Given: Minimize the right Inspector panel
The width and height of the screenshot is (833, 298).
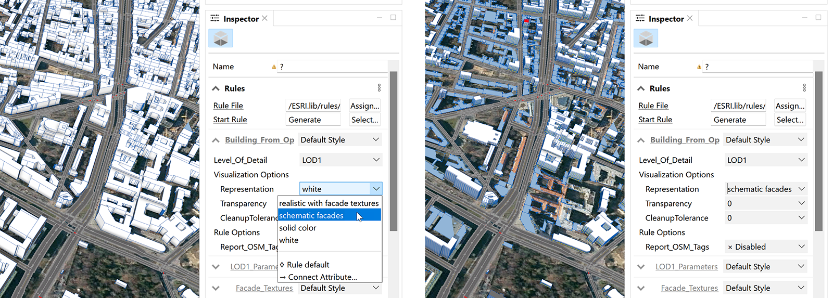Looking at the screenshot, I should pyautogui.click(x=804, y=18).
